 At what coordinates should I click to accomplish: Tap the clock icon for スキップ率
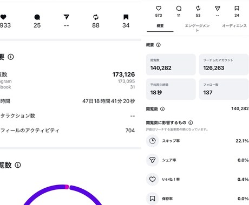pos(153,141)
